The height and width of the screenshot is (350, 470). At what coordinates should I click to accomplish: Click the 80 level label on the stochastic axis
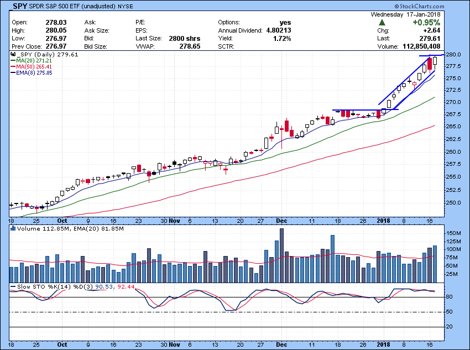(x=449, y=297)
